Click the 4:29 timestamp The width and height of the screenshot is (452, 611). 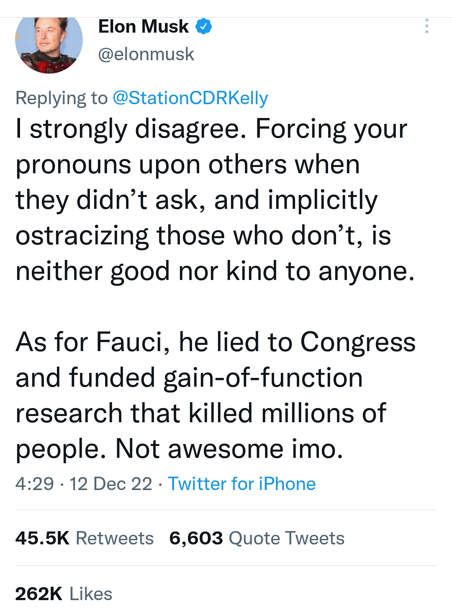[34, 484]
